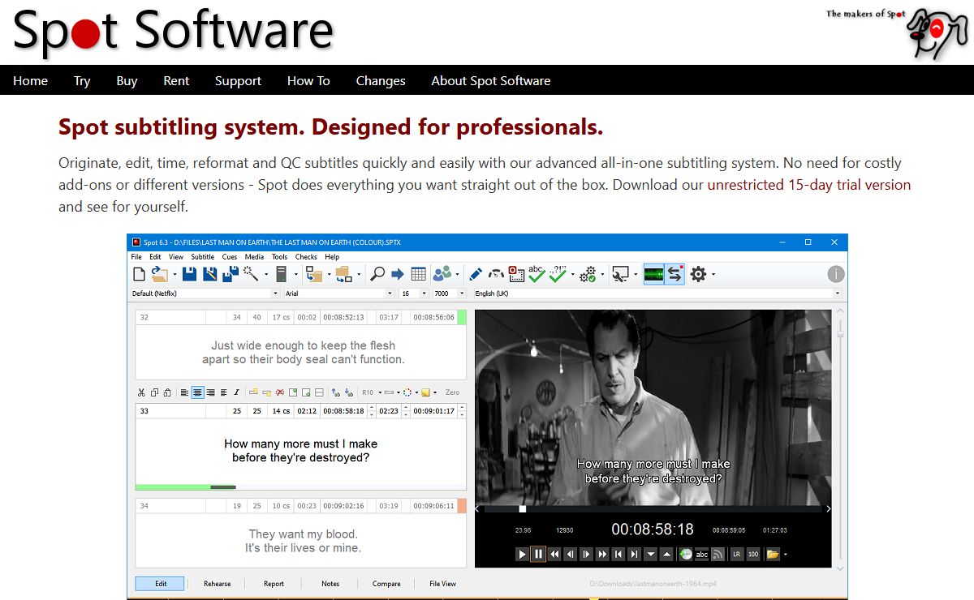974x600 pixels.
Task: Open the File menu in Spot
Action: (136, 257)
